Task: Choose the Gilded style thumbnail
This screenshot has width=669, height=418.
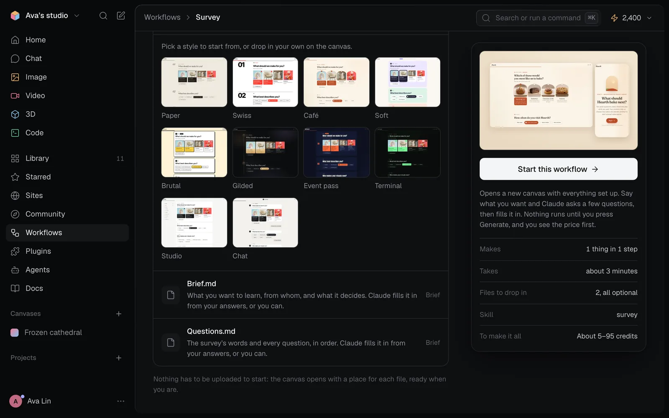Action: (266, 152)
